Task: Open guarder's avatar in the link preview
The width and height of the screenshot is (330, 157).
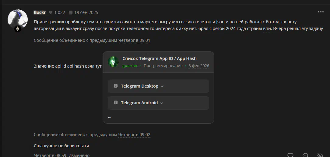Action: (x=114, y=62)
